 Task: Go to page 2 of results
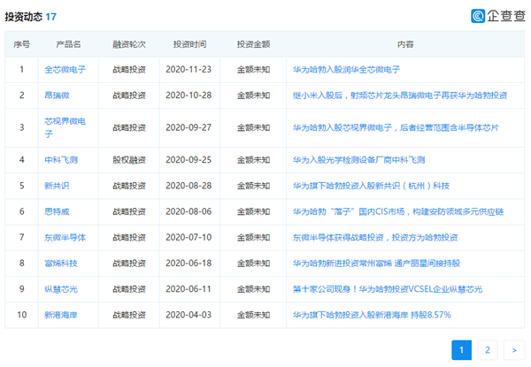[488, 350]
